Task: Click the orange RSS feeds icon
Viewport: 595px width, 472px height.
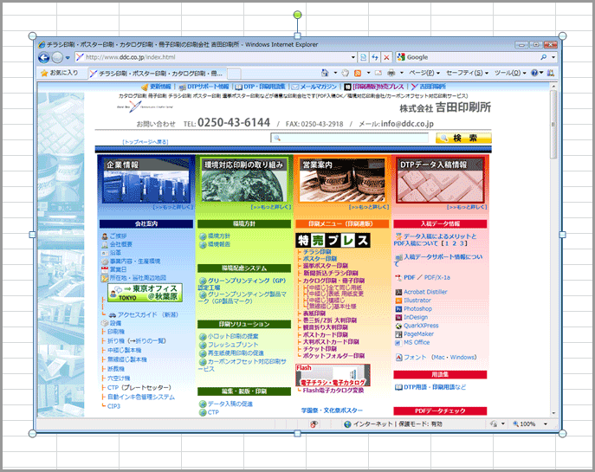Action: (x=358, y=73)
